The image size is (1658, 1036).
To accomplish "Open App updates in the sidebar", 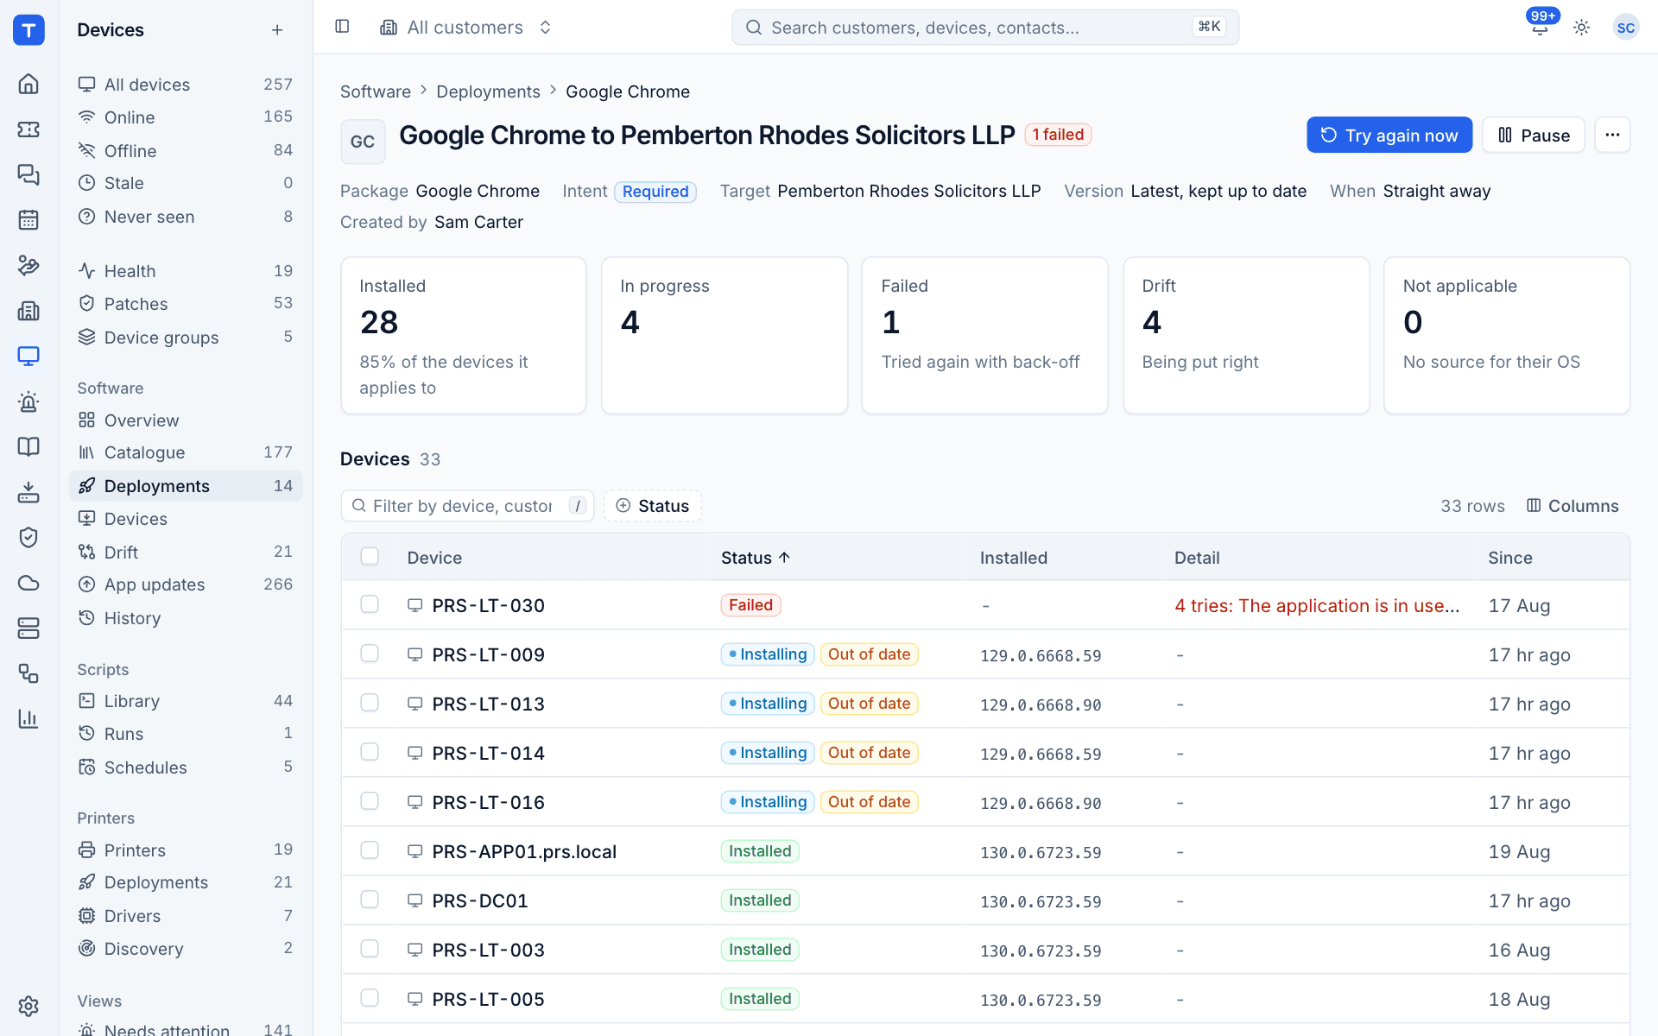I will point(186,584).
